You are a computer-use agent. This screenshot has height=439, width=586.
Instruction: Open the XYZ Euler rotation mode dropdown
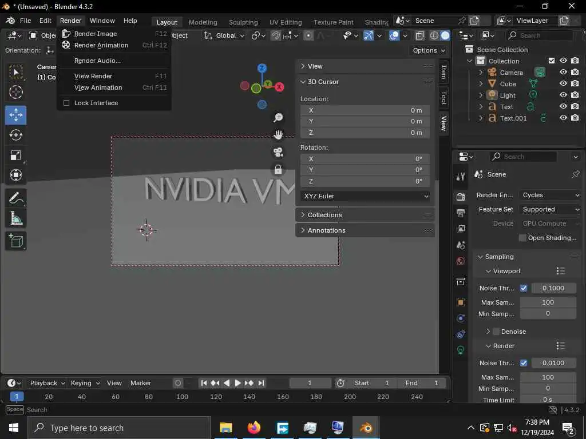coord(365,196)
